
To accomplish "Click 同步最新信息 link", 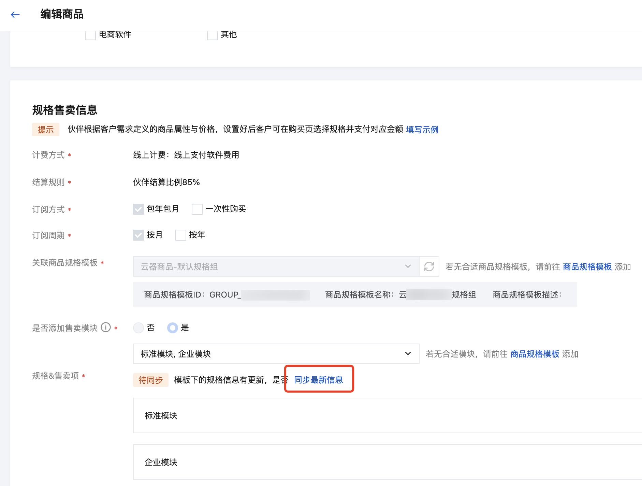I will pyautogui.click(x=318, y=380).
